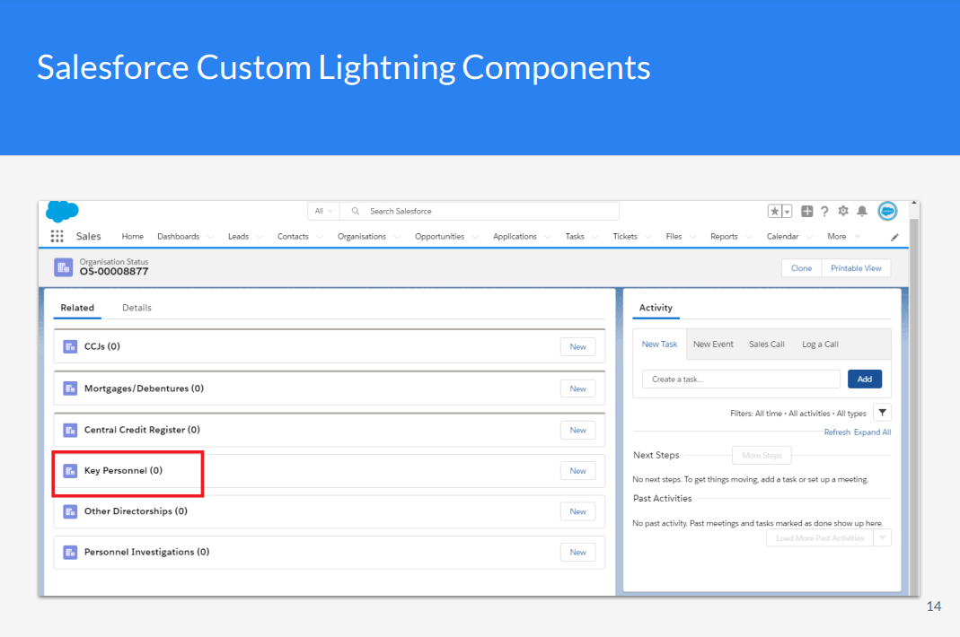
Task: Open the Key Personnel (0) related list
Action: tap(123, 470)
